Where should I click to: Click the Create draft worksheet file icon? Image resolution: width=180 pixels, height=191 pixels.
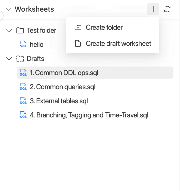78,43
